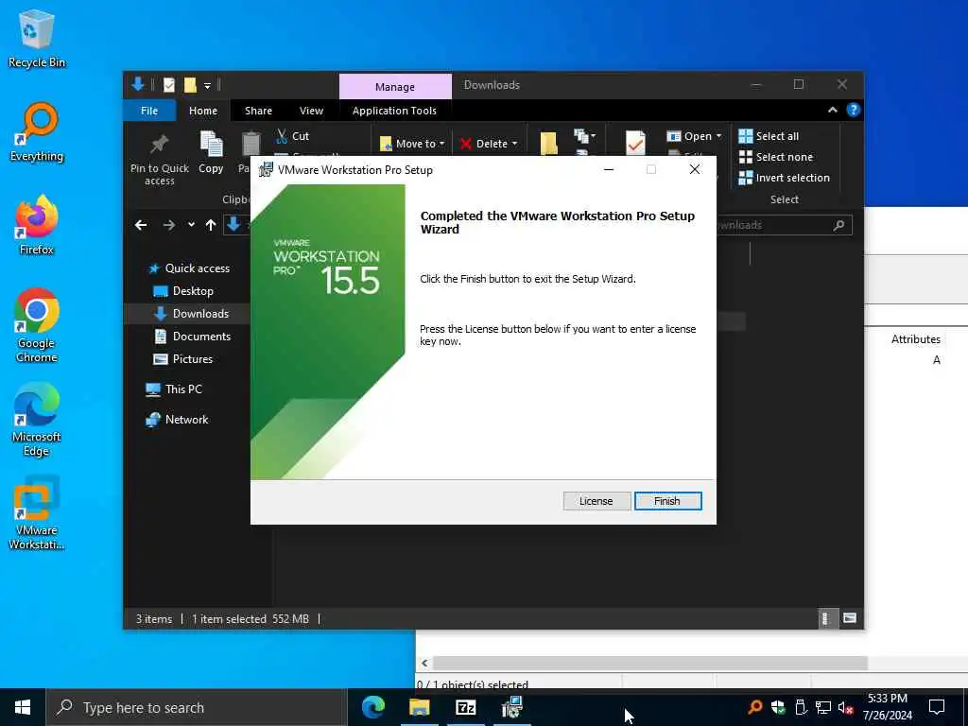The height and width of the screenshot is (726, 968).
Task: Click Invert selection in ribbon
Action: 784,178
